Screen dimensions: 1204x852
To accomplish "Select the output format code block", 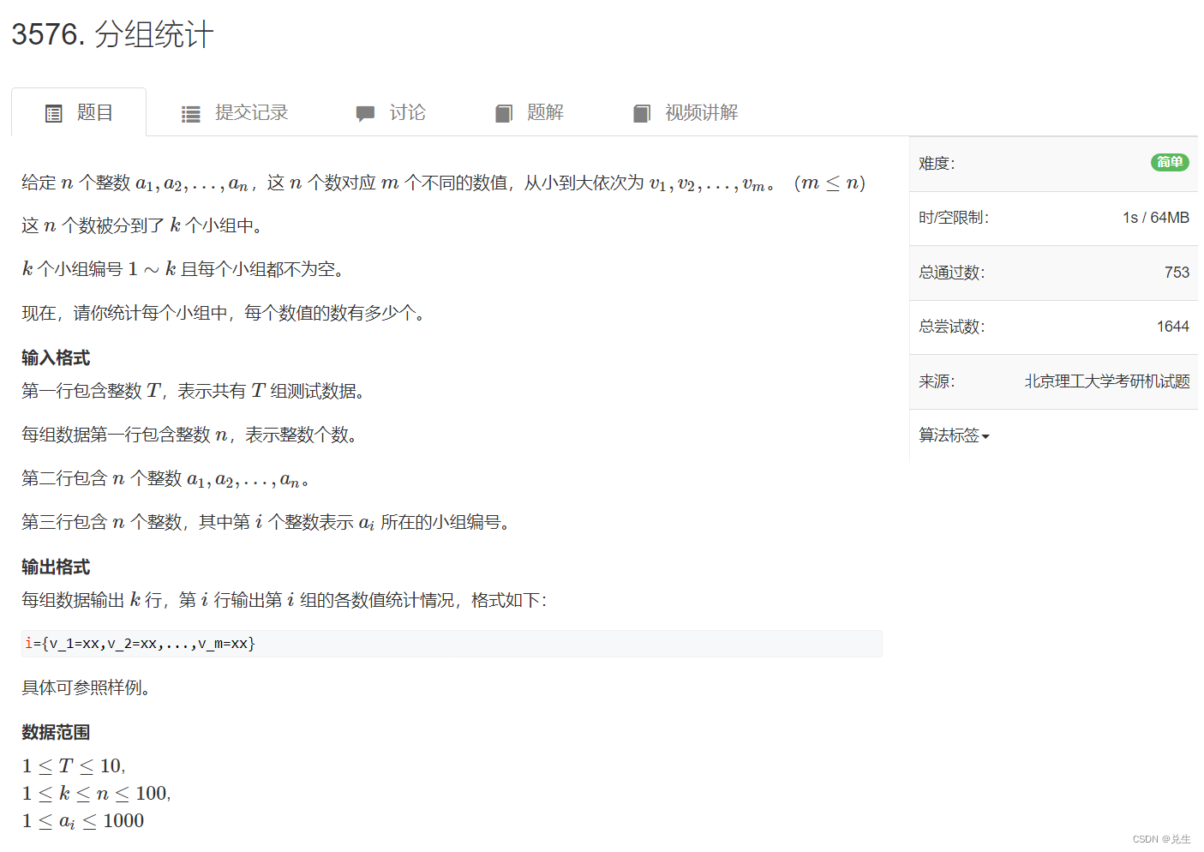I will click(452, 643).
